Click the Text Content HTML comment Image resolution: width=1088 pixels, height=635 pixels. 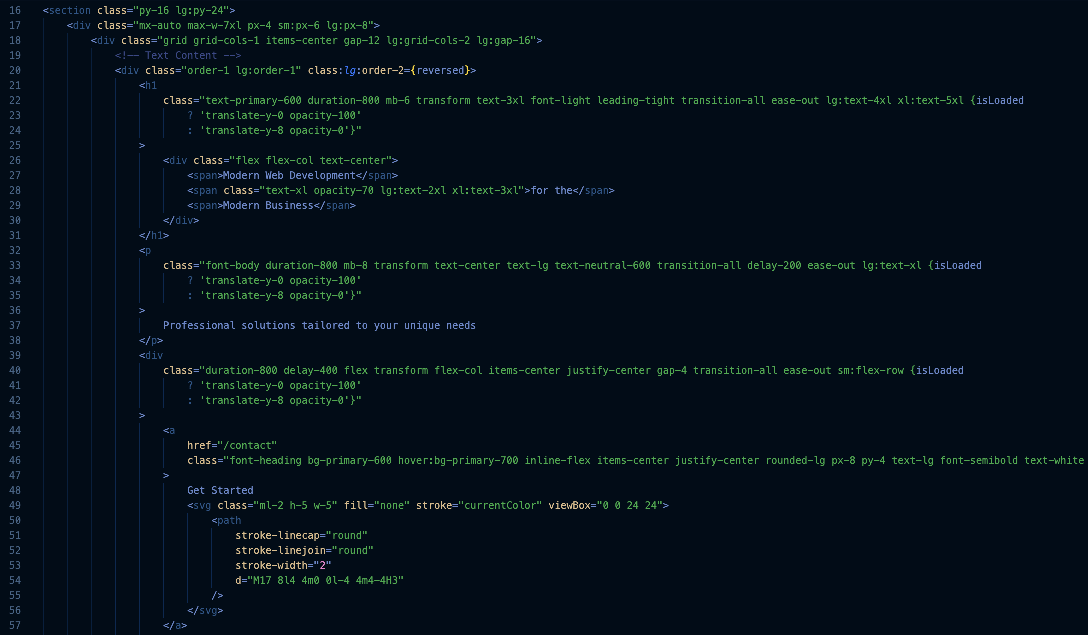coord(178,55)
